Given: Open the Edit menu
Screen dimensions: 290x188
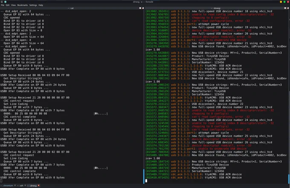Looking at the screenshot, I should (x=8, y=5).
